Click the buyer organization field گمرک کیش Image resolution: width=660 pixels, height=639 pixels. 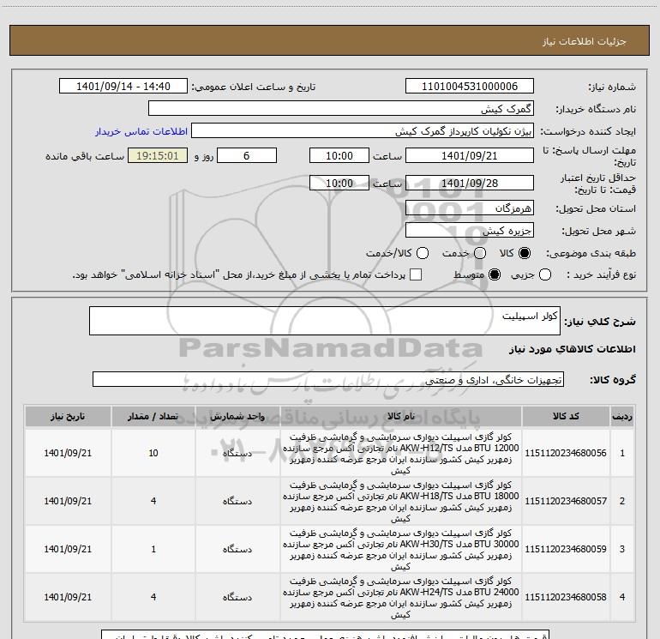341,109
